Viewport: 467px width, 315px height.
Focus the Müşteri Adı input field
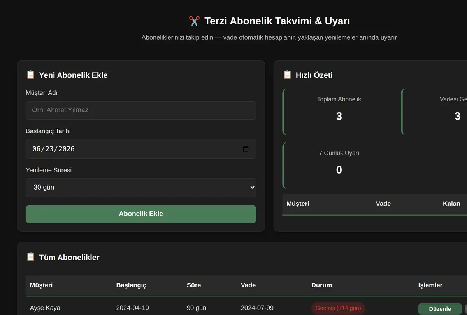tap(141, 110)
